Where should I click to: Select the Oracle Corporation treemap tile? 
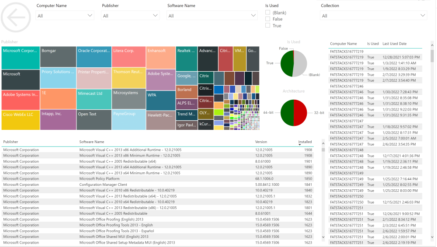[94, 56]
